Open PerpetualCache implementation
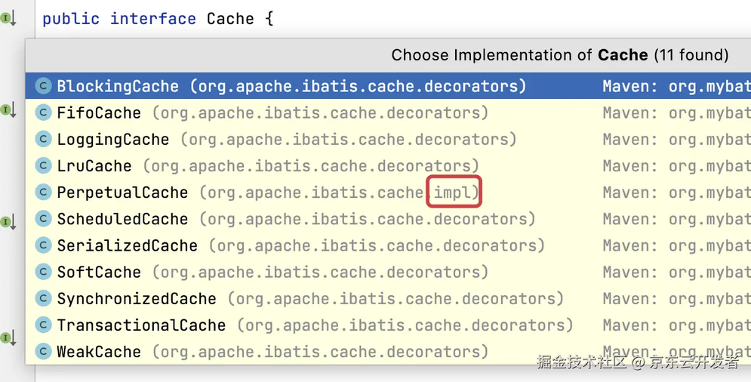The image size is (751, 382). 388,193
